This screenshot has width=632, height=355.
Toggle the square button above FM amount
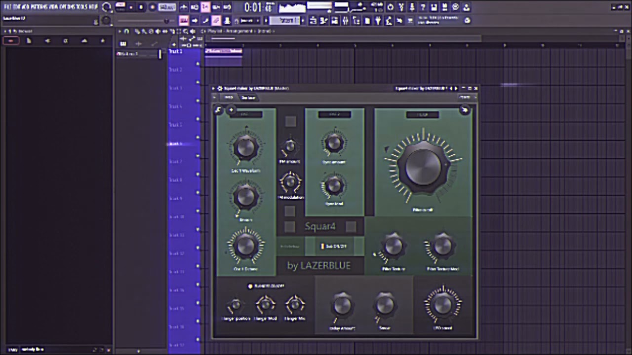(x=290, y=121)
